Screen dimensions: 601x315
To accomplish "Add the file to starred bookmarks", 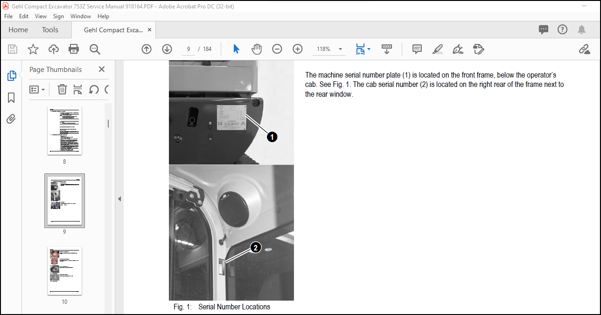I will (33, 49).
